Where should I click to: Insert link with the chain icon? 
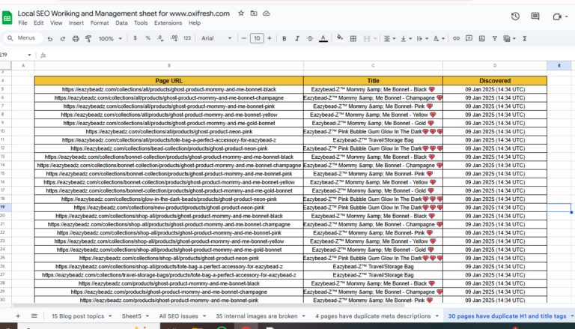pos(456,38)
